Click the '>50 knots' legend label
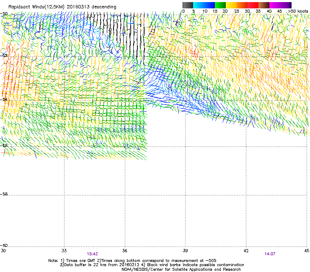Screen dimensions: 310x272 pyautogui.click(x=298, y=11)
